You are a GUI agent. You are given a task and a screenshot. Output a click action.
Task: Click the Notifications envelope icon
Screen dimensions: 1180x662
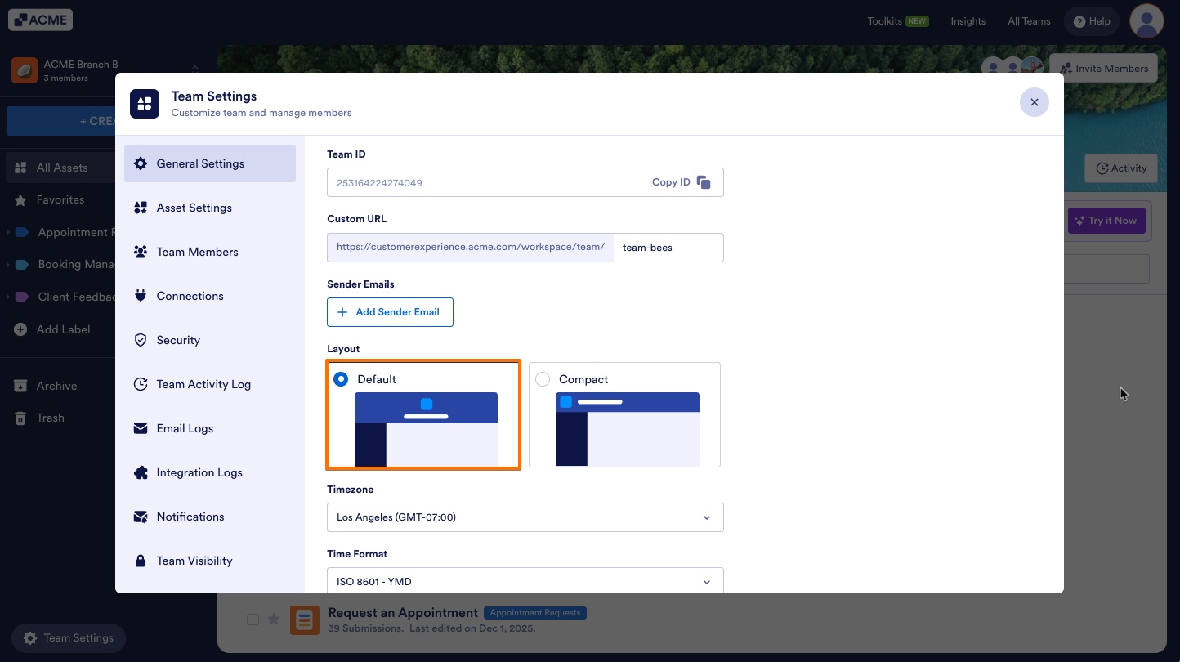pyautogui.click(x=141, y=517)
